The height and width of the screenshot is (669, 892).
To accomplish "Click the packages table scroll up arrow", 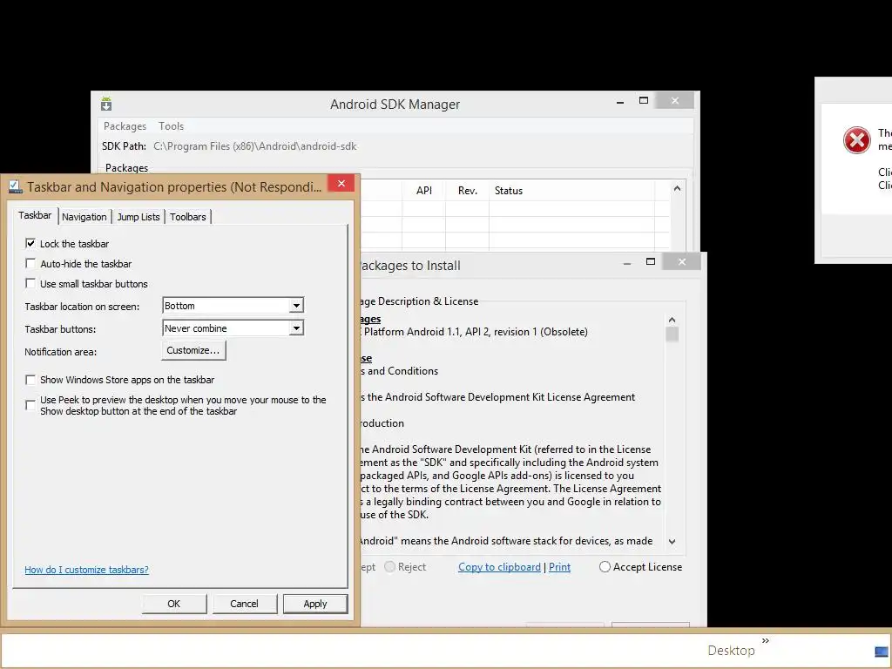I will coord(677,188).
